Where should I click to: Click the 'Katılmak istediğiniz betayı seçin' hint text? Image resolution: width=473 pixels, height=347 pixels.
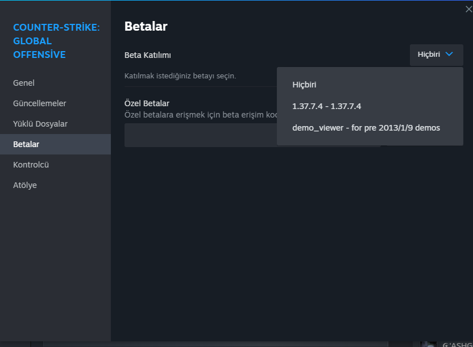click(180, 76)
